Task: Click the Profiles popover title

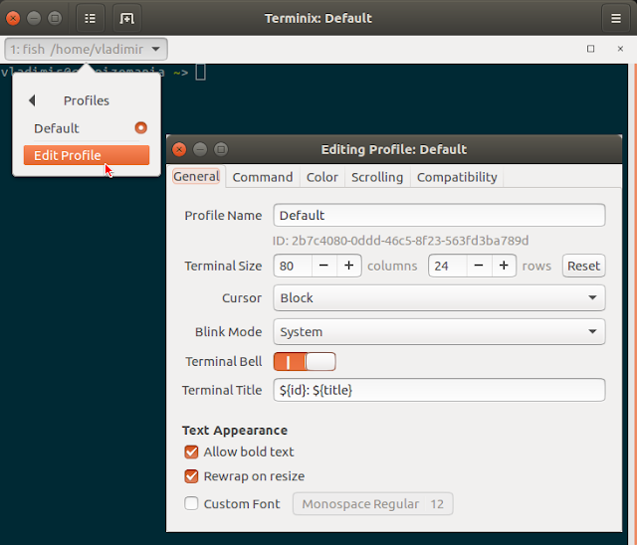Action: tap(87, 100)
